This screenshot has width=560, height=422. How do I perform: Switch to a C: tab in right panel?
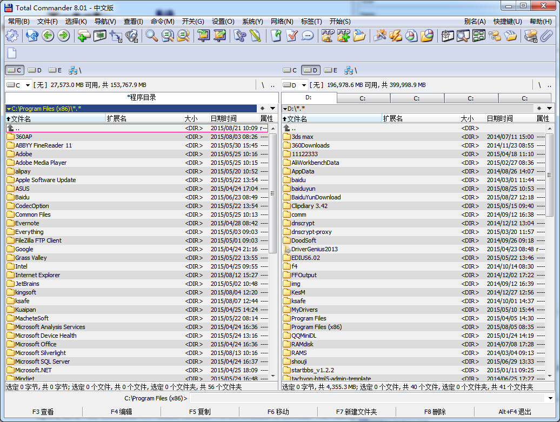coord(363,98)
